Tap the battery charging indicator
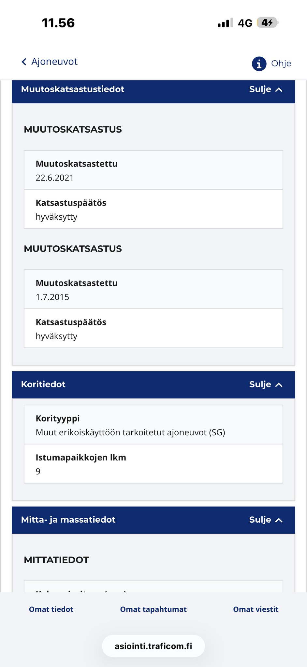This screenshot has height=667, width=307. tap(267, 22)
